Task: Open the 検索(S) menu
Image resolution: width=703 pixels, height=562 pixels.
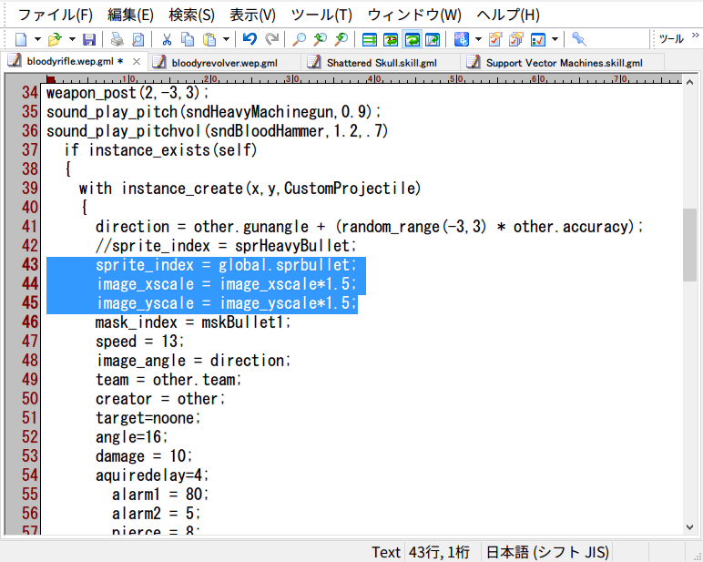Action: (x=191, y=15)
